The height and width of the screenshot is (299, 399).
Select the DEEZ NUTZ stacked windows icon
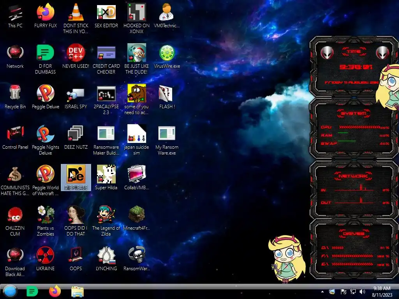click(x=76, y=137)
